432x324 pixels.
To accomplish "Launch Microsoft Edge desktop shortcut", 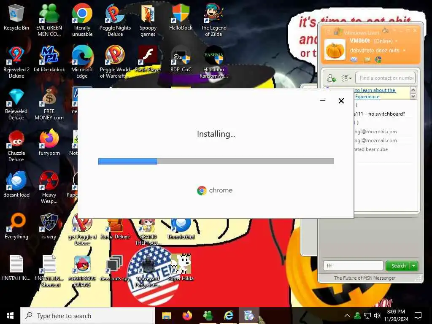I will [x=82, y=62].
